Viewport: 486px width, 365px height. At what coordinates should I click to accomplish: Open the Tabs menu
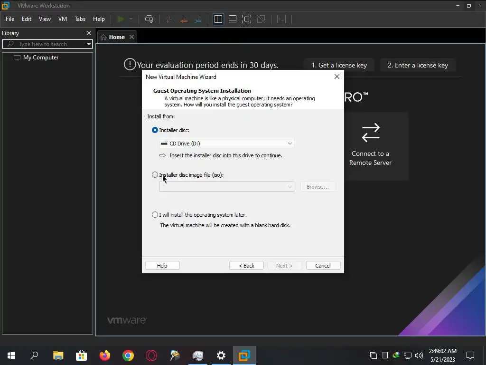[x=80, y=19]
